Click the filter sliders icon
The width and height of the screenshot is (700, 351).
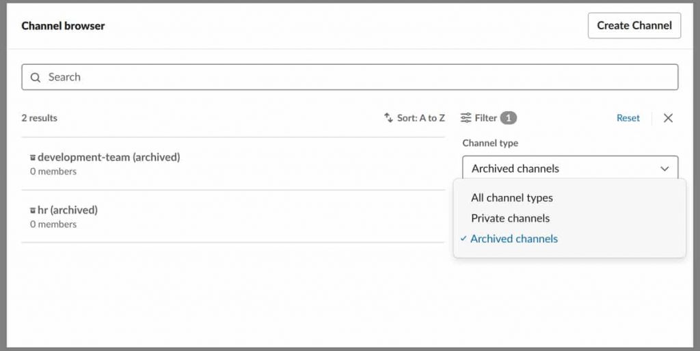(466, 118)
